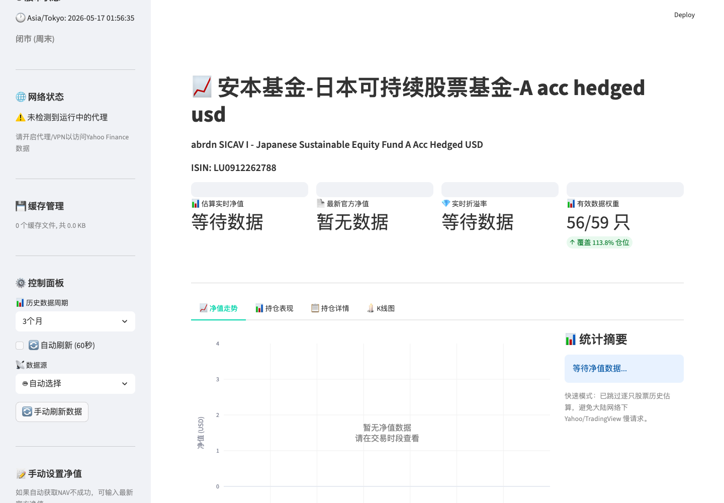Viewport: 724px width, 503px height.
Task: Click the 暂无净值数据 chart placeholder text
Action: (387, 428)
